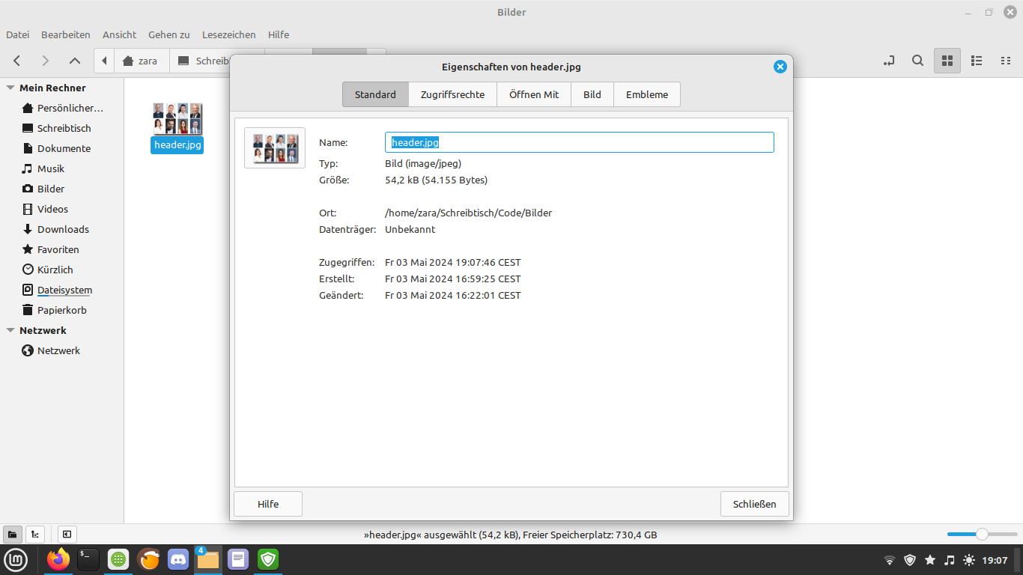Viewport: 1023px width, 575px height.
Task: Switch to compact view
Action: pos(1006,61)
